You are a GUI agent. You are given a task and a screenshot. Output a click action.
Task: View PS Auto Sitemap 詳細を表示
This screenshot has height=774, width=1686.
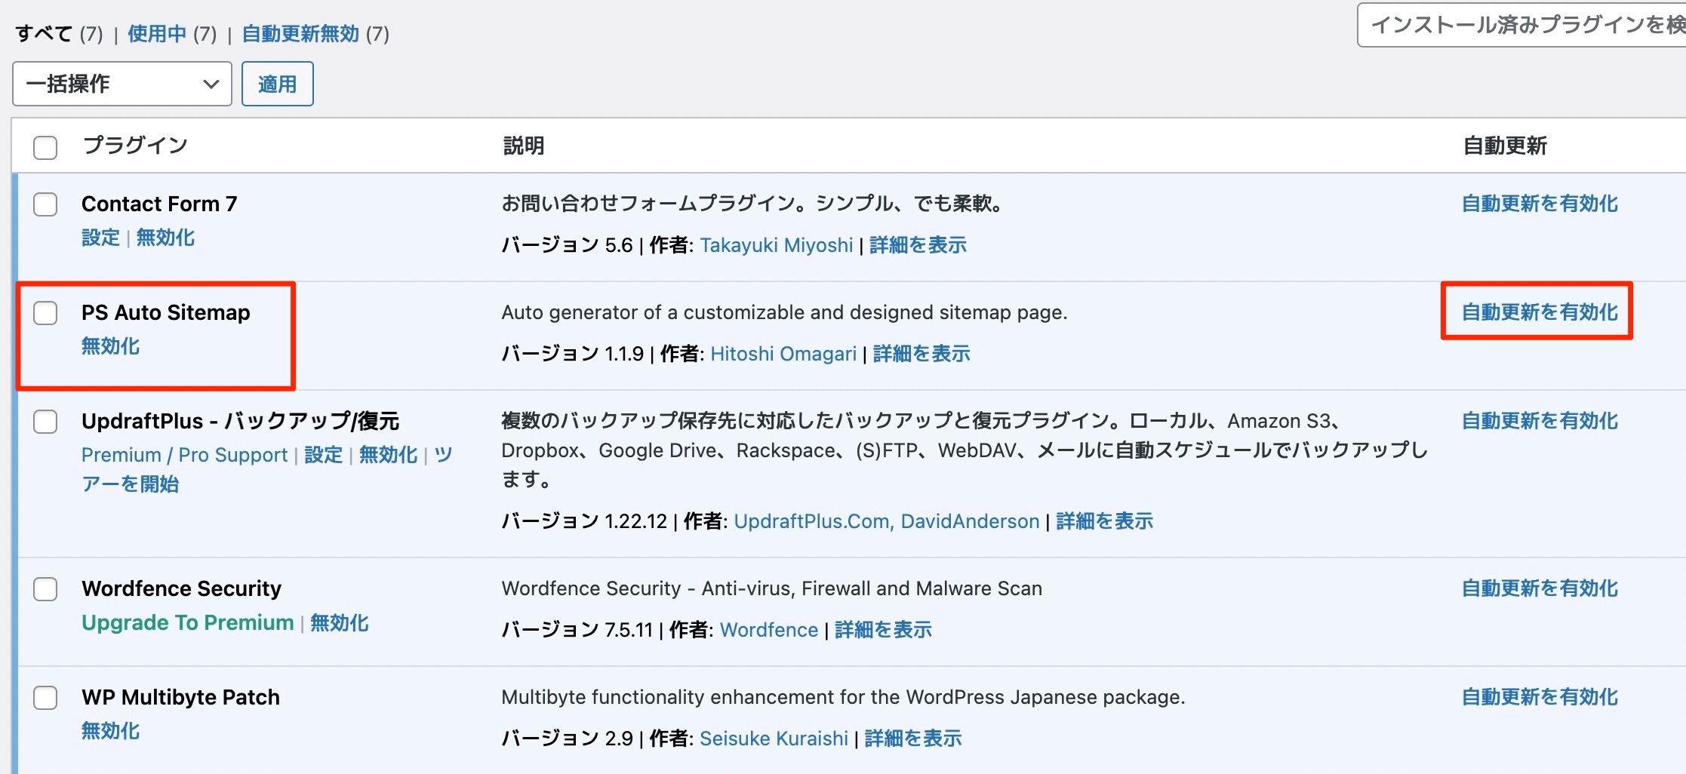tap(921, 354)
